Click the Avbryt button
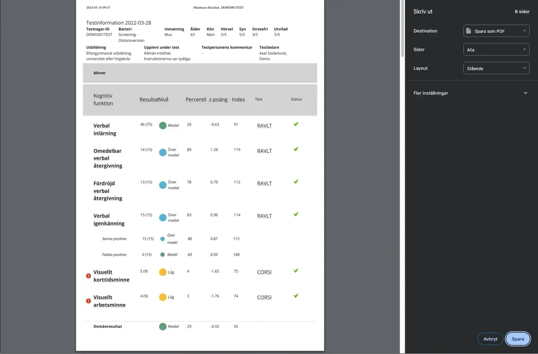Viewport: 538px width, 354px height. coord(490,339)
